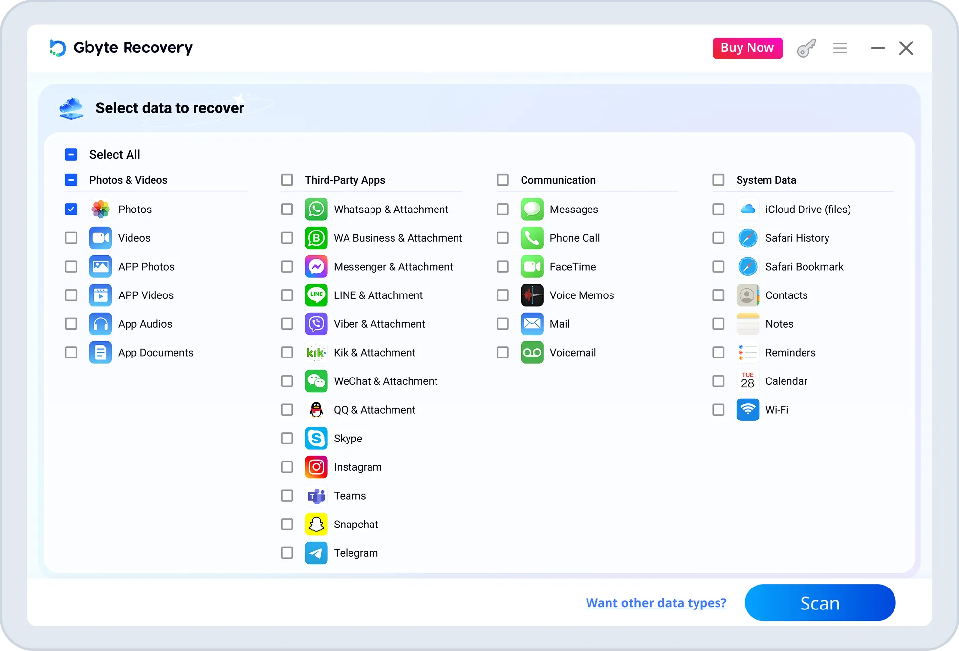Click the Safari History compass icon
The height and width of the screenshot is (651, 959).
[748, 238]
